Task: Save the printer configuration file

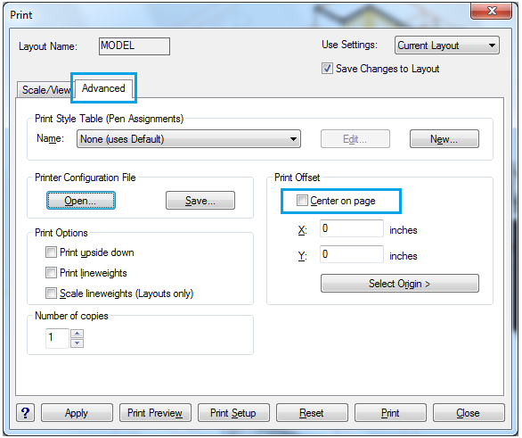Action: pyautogui.click(x=200, y=201)
